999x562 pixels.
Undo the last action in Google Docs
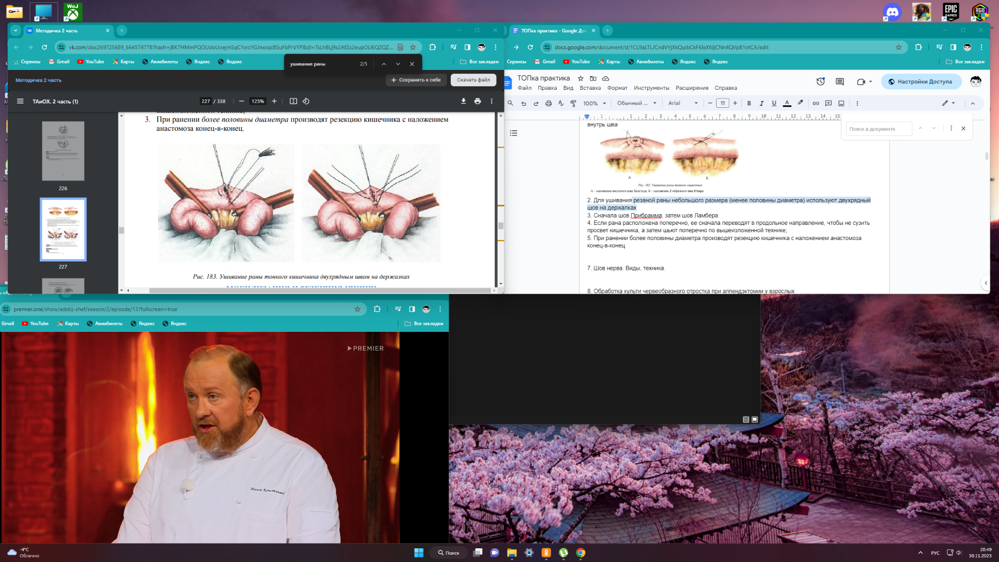(523, 103)
